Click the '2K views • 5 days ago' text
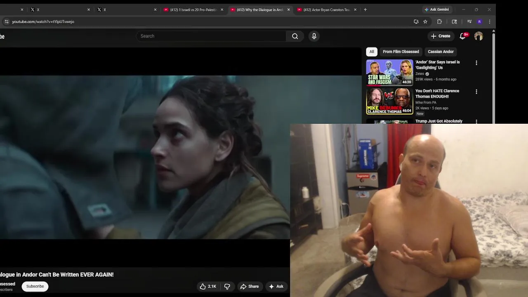Image resolution: width=528 pixels, height=297 pixels. point(431,108)
